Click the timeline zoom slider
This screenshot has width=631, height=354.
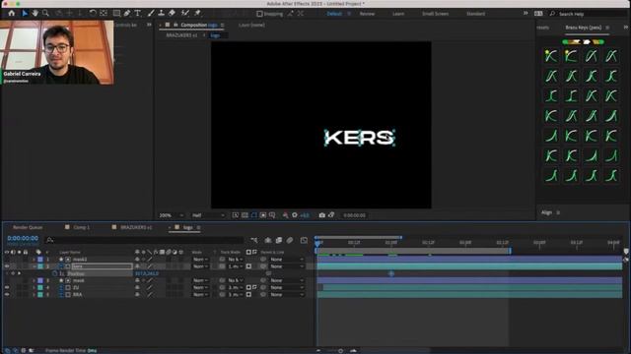pos(340,351)
